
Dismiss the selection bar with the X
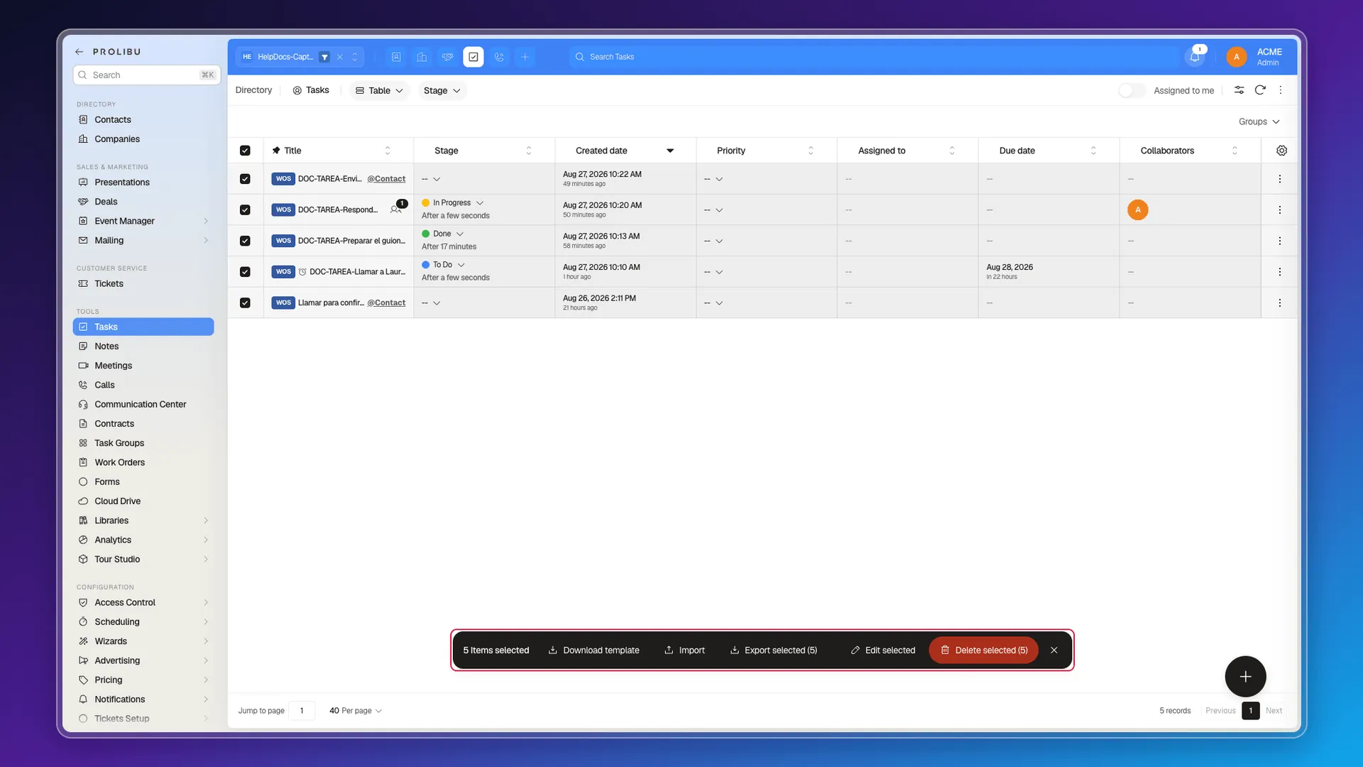(1054, 650)
